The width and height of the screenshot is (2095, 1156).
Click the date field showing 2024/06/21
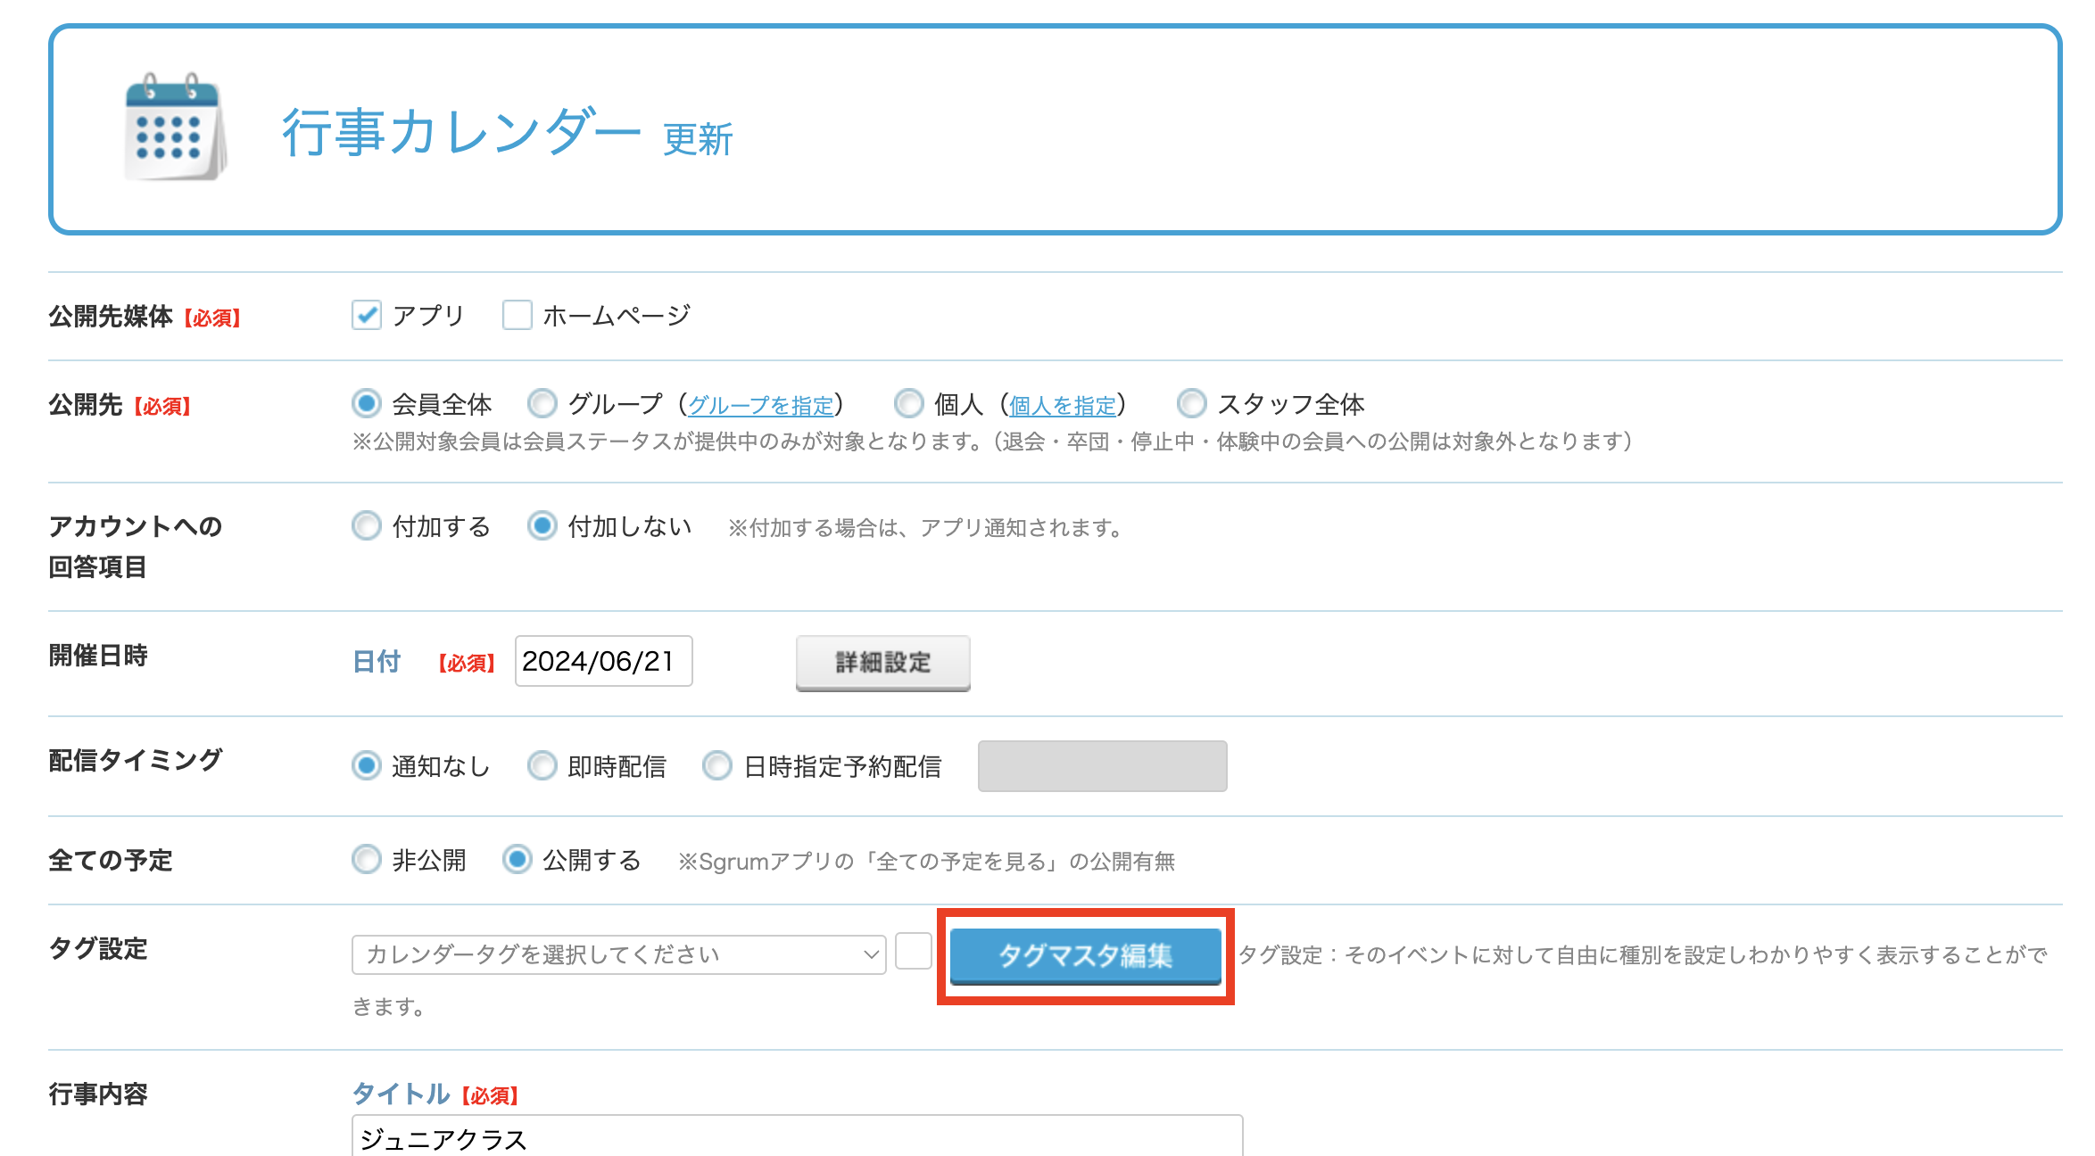click(x=604, y=661)
